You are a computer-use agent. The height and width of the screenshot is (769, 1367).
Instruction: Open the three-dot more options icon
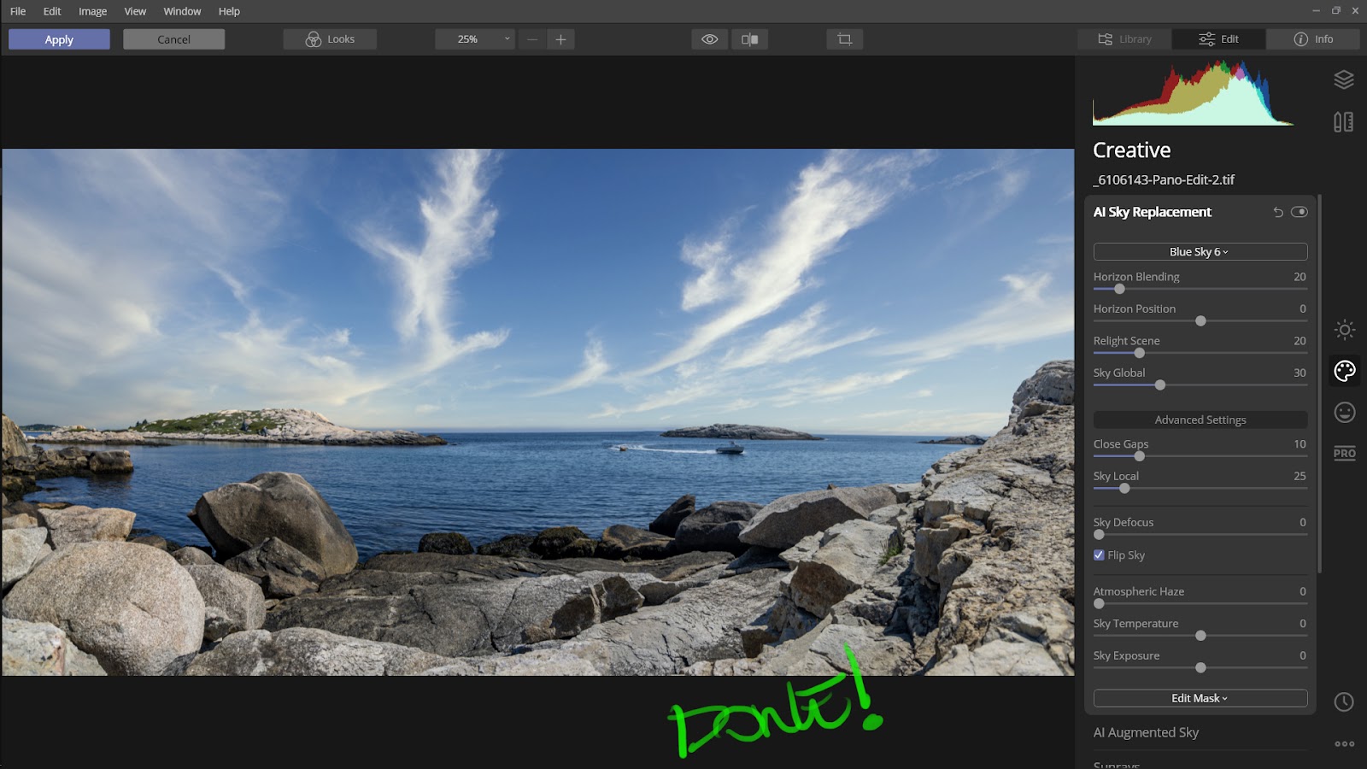tap(1345, 744)
